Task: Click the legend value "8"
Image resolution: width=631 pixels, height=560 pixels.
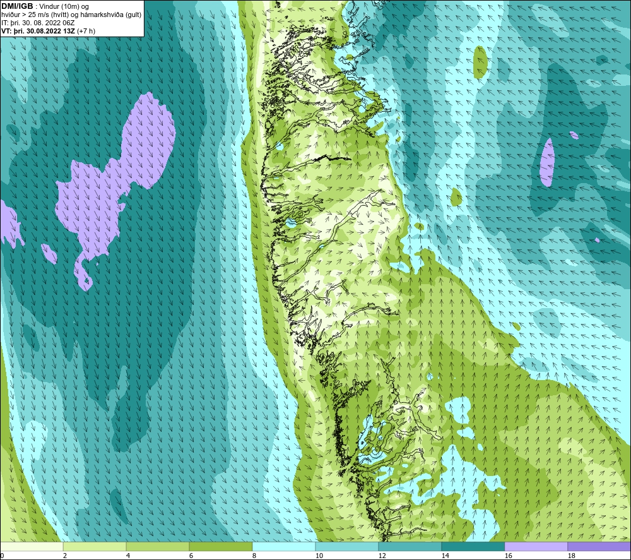Action: pos(254,556)
